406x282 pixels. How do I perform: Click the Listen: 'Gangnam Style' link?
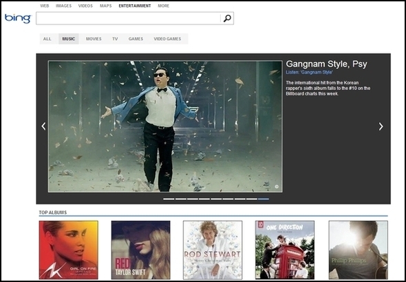309,72
